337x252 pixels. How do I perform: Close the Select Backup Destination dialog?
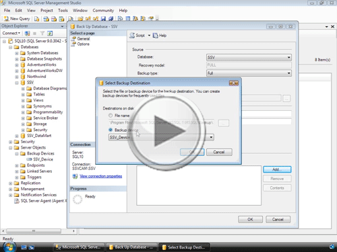point(234,83)
